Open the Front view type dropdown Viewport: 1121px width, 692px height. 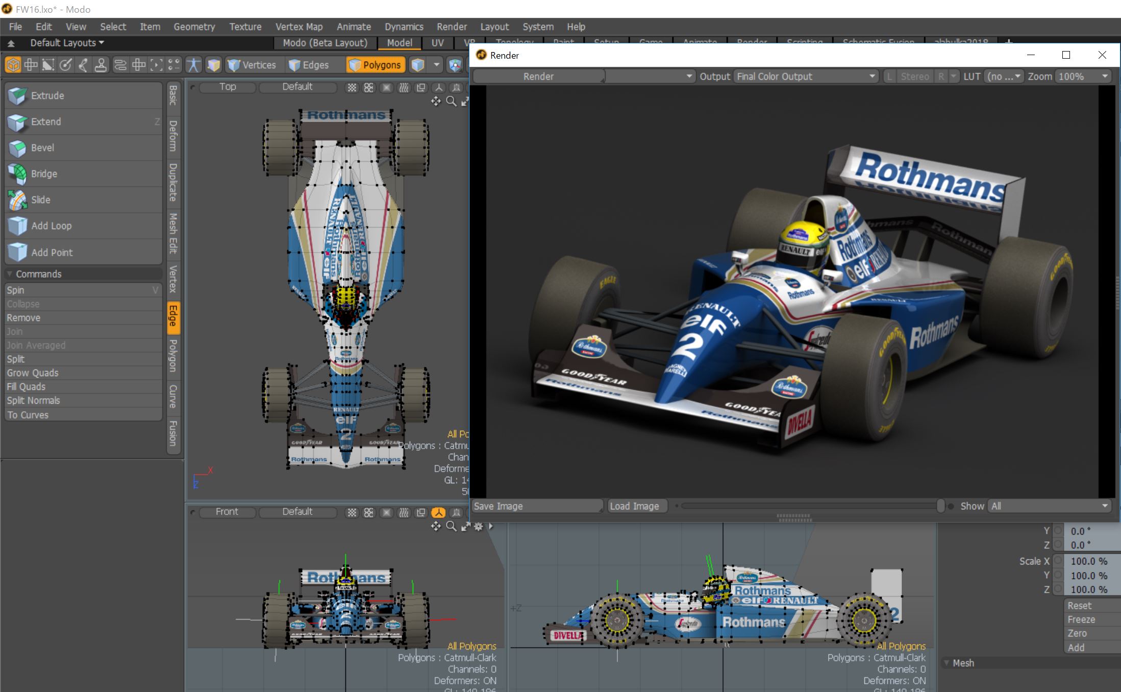click(227, 512)
